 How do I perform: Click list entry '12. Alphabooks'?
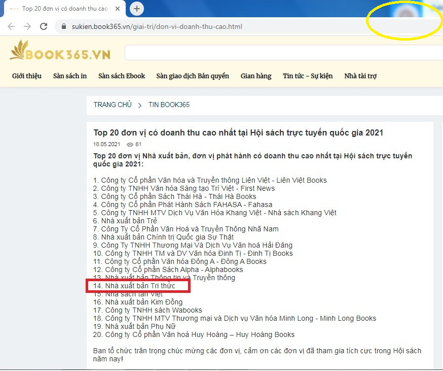coord(168,269)
